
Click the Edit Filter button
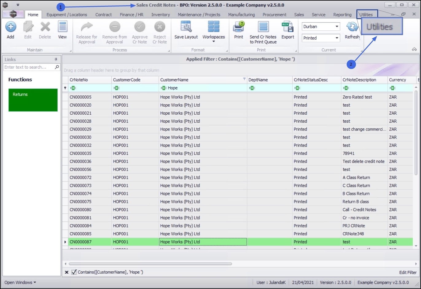[x=408, y=272]
